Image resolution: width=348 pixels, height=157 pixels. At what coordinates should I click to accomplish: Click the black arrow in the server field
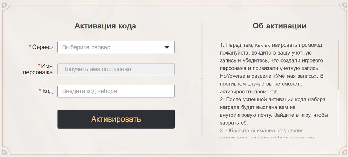point(167,47)
